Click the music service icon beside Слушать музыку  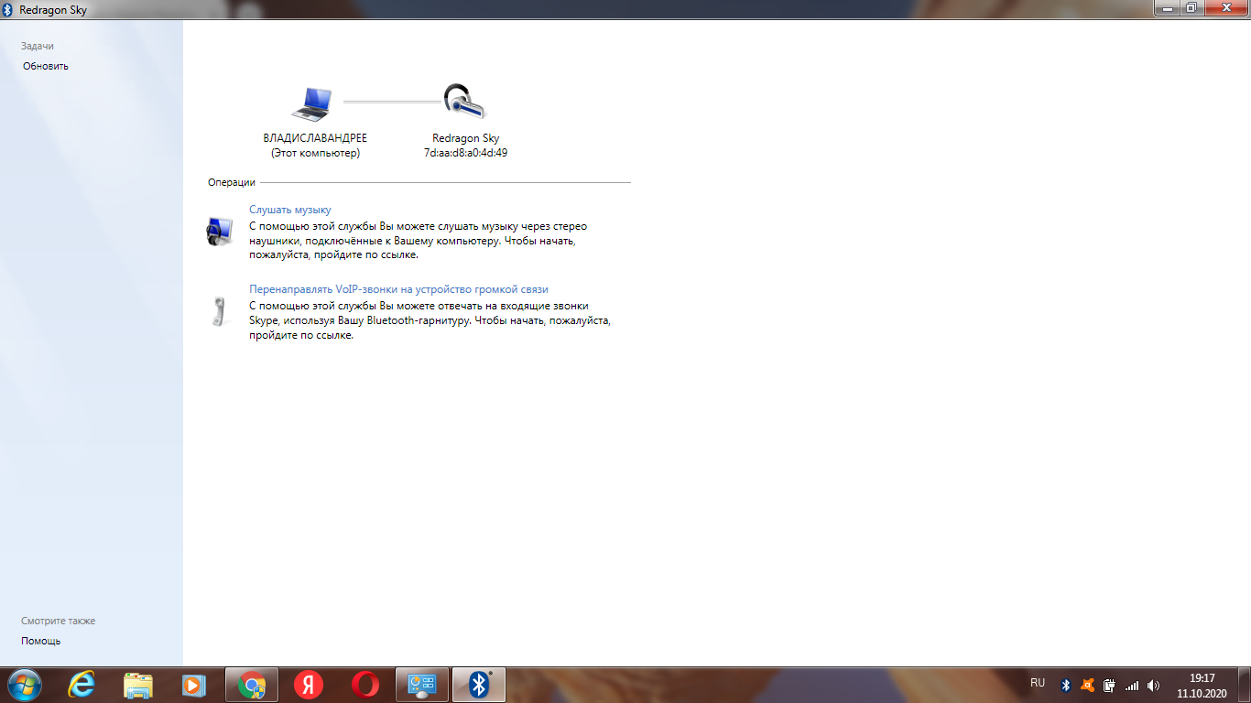pyautogui.click(x=219, y=233)
